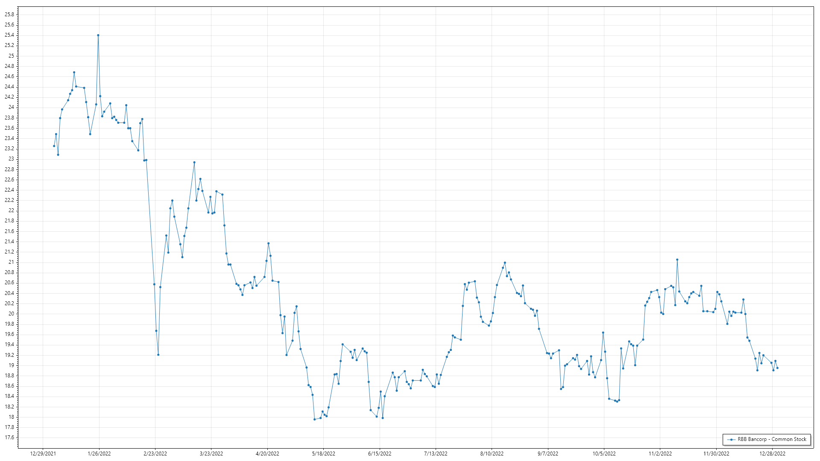Click the RBB Bancorp legend line marker

click(x=732, y=439)
